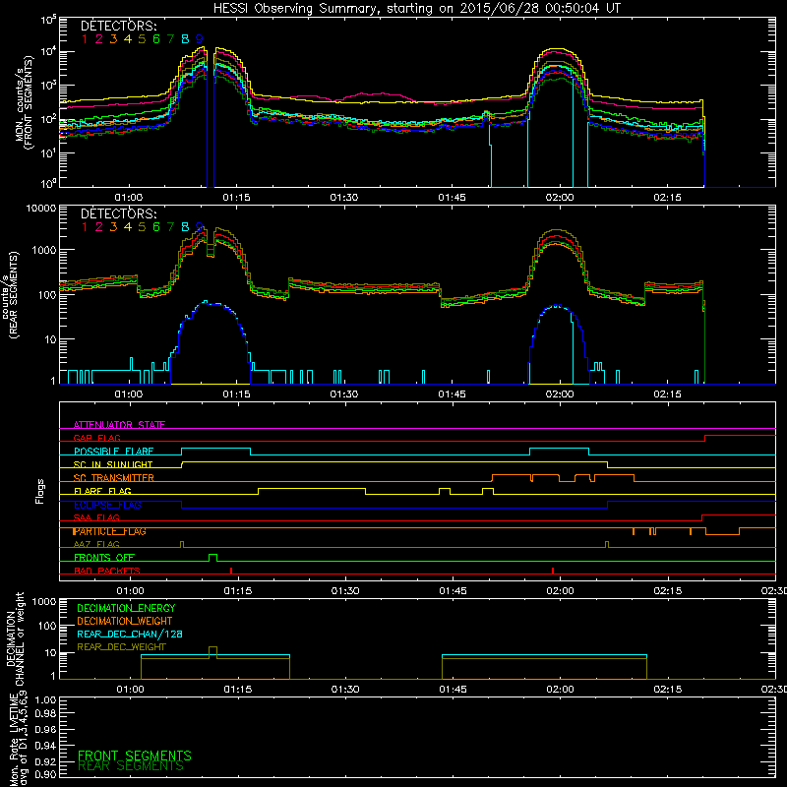Click the Flags vertical axis title
The width and height of the screenshot is (787, 787).
(40, 491)
